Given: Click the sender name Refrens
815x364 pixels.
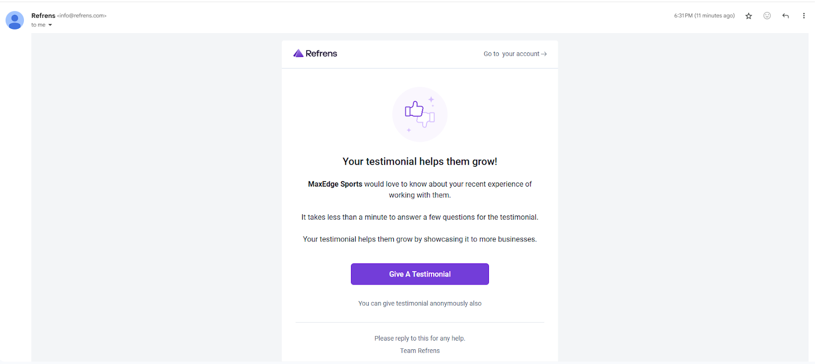Looking at the screenshot, I should click(x=43, y=16).
